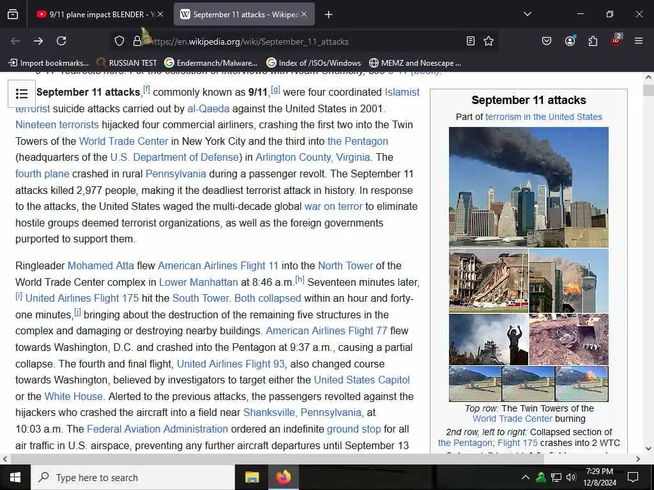Select the September 11 attacks Wikipedia tab

[x=244, y=15]
